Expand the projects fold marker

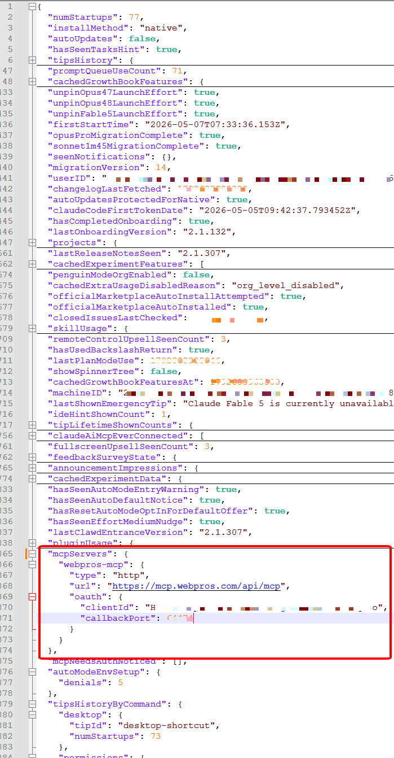tap(32, 242)
